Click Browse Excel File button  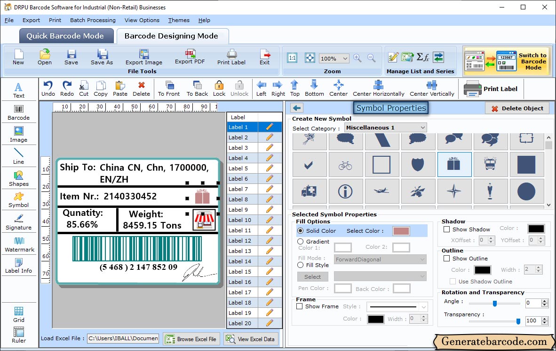(x=192, y=339)
